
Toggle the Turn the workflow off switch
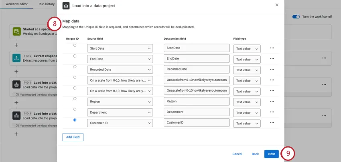pyautogui.click(x=296, y=17)
